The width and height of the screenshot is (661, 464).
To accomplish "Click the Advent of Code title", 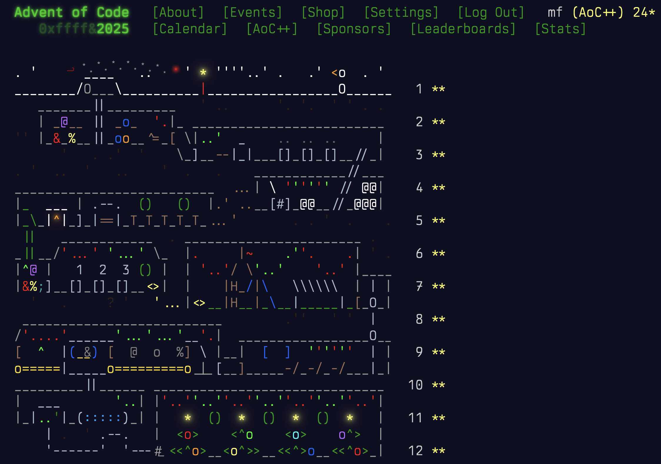I will coord(72,13).
